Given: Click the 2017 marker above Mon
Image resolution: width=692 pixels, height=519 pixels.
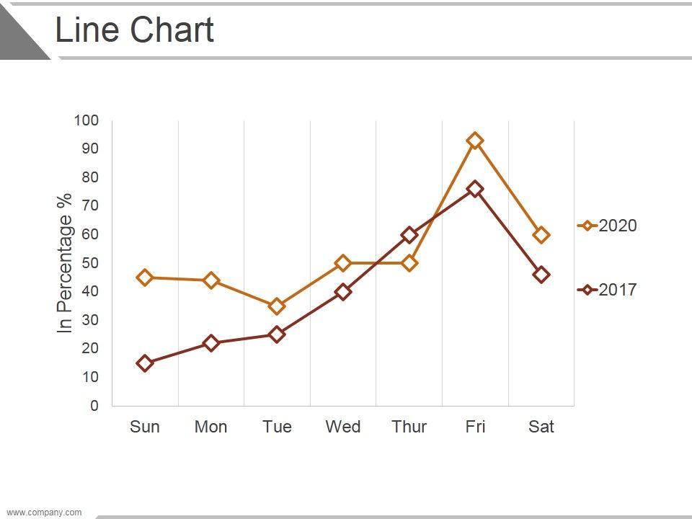Looking at the screenshot, I should (x=211, y=343).
